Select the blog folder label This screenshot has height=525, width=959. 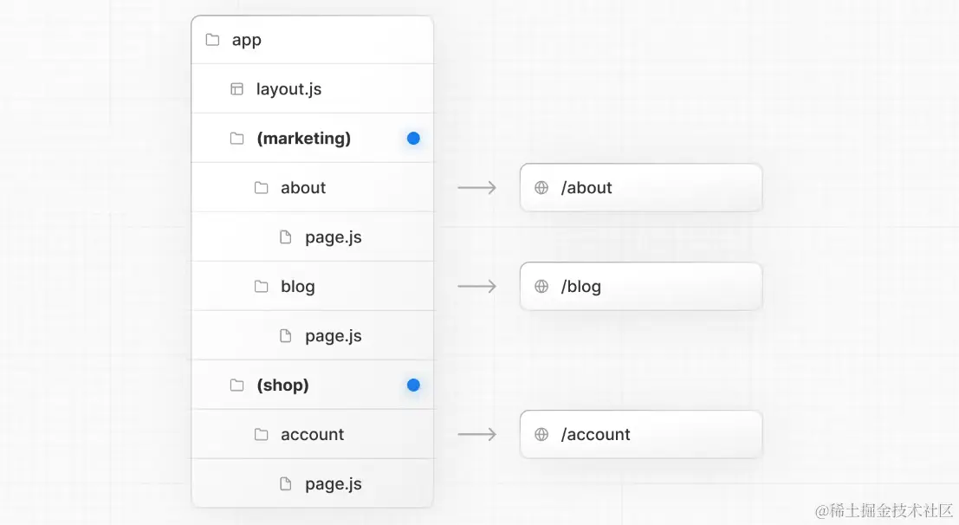click(298, 287)
